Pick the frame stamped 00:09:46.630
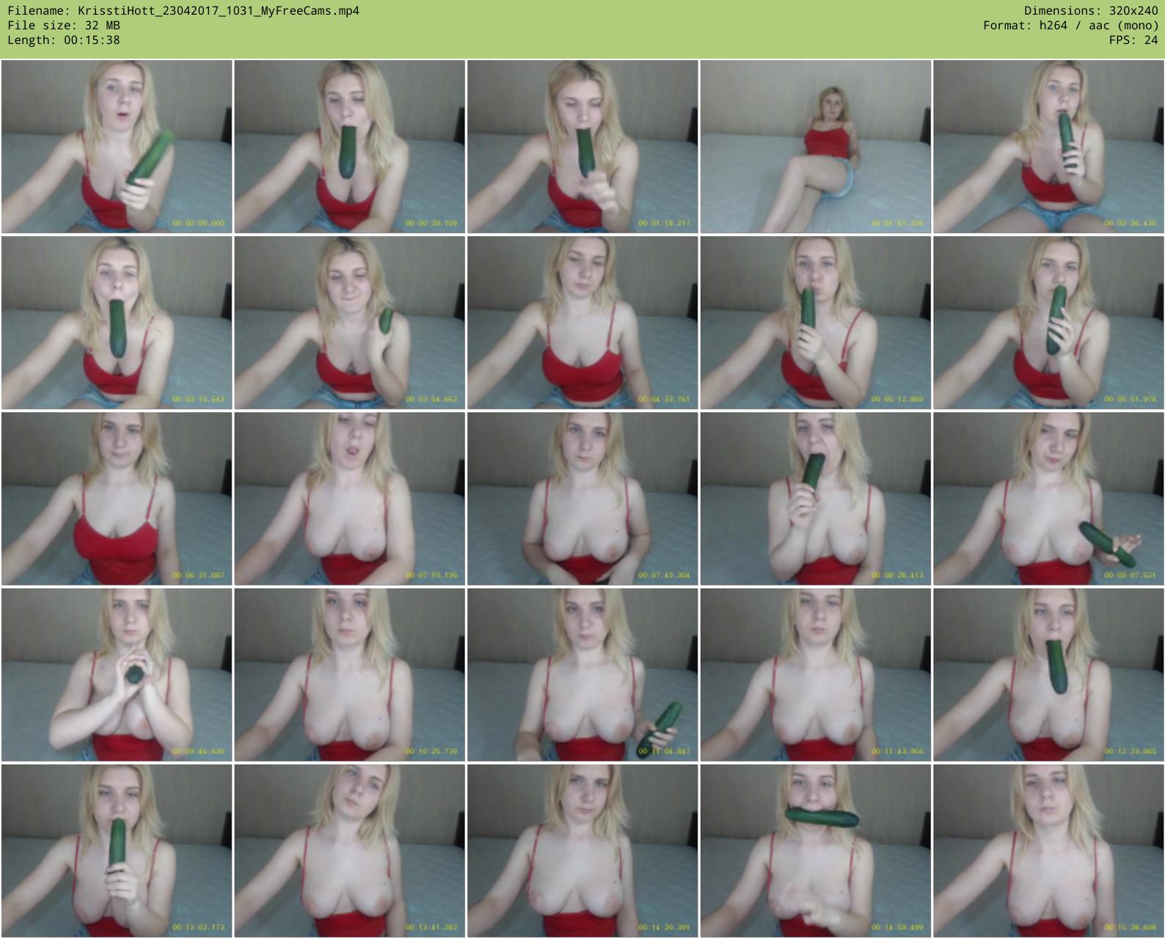The width and height of the screenshot is (1165, 939). (117, 675)
